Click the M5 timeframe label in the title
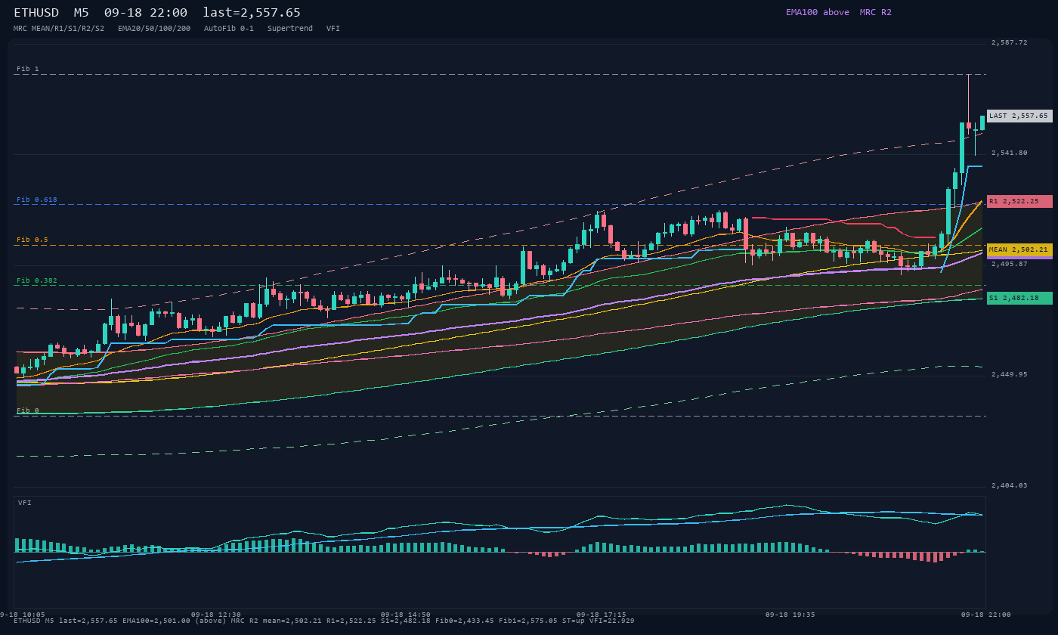 (82, 13)
